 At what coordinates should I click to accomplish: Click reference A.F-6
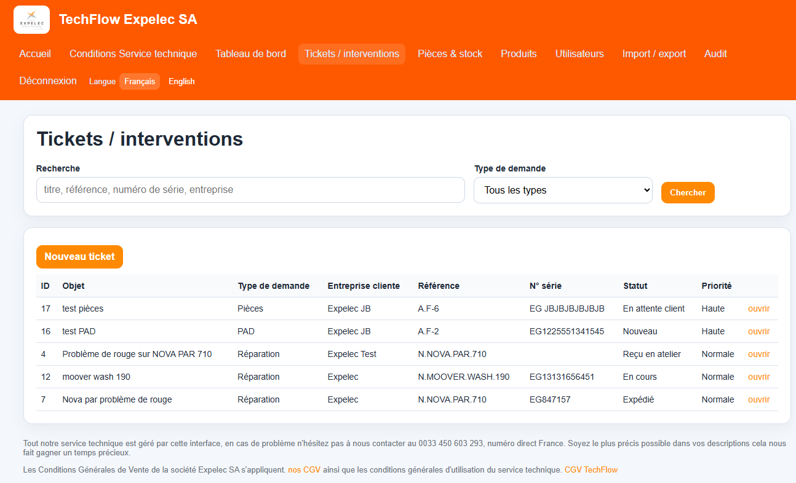429,308
